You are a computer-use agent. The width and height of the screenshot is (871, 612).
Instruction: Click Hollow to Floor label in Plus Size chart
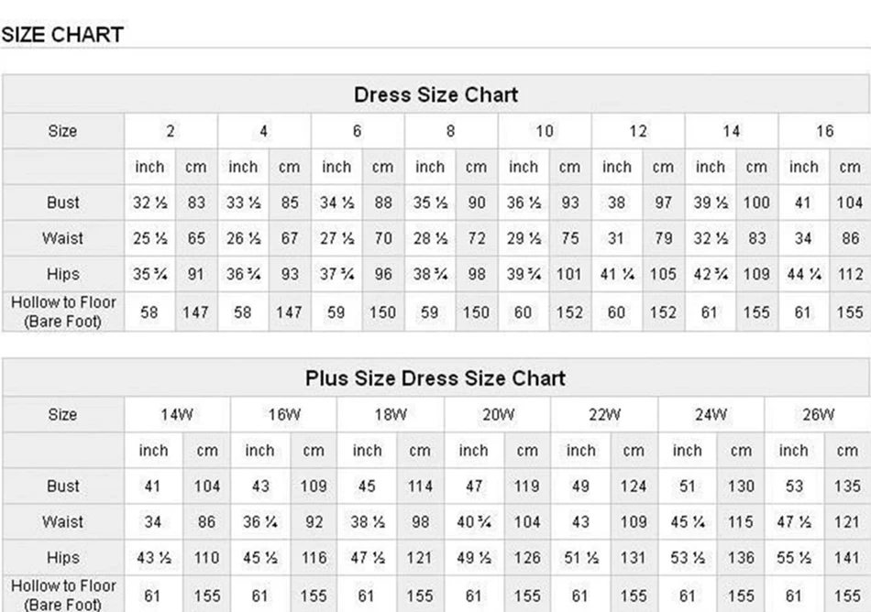[62, 594]
